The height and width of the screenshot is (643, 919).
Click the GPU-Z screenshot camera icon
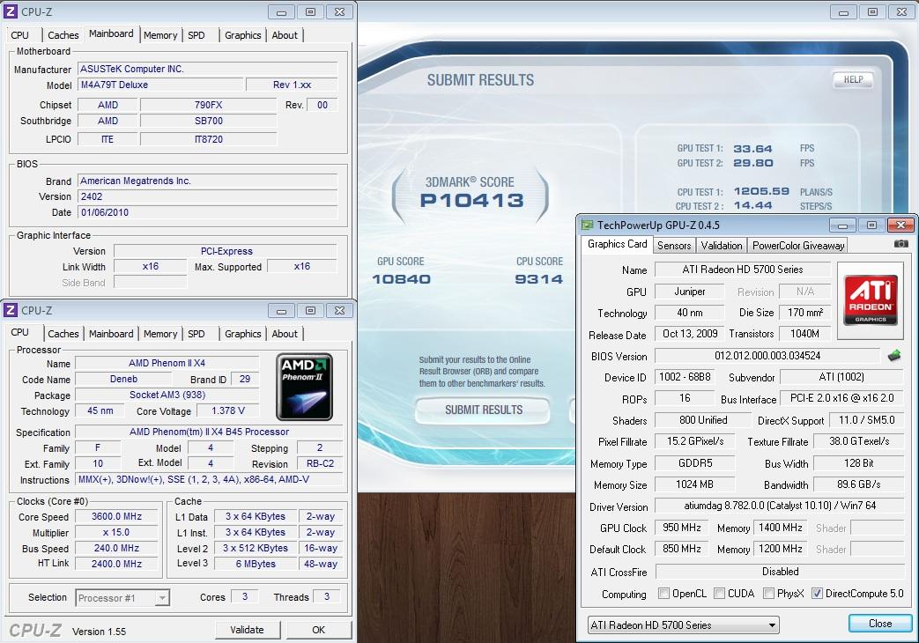pyautogui.click(x=900, y=244)
